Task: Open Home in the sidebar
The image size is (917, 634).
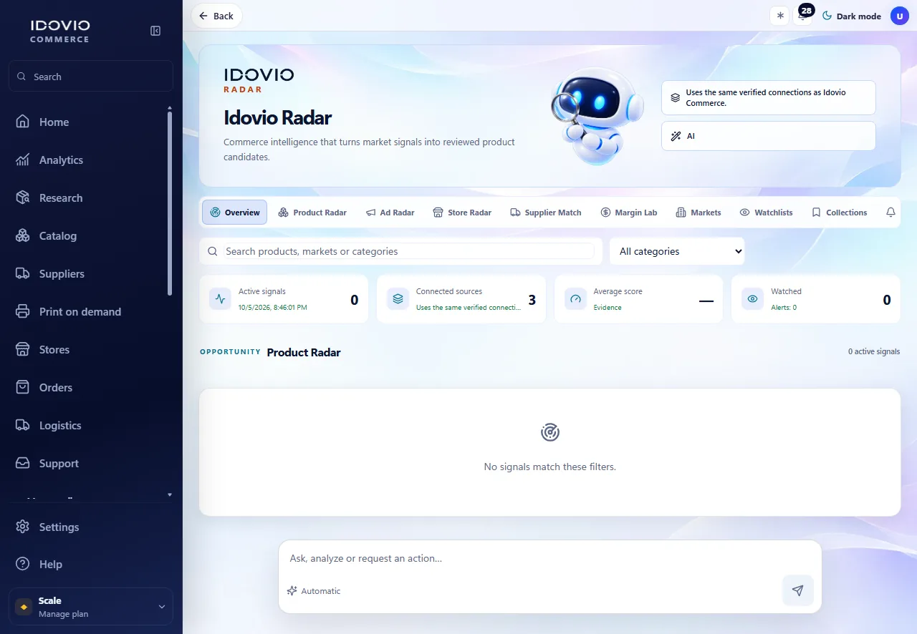Action: coord(91,122)
